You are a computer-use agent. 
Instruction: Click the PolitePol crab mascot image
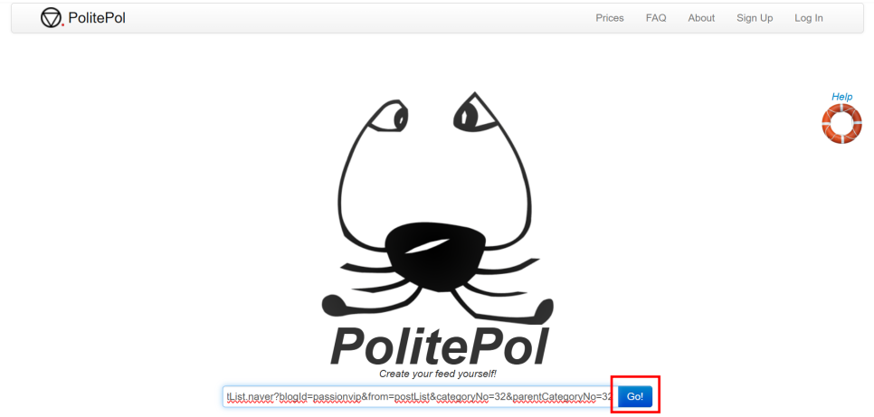[x=438, y=207]
